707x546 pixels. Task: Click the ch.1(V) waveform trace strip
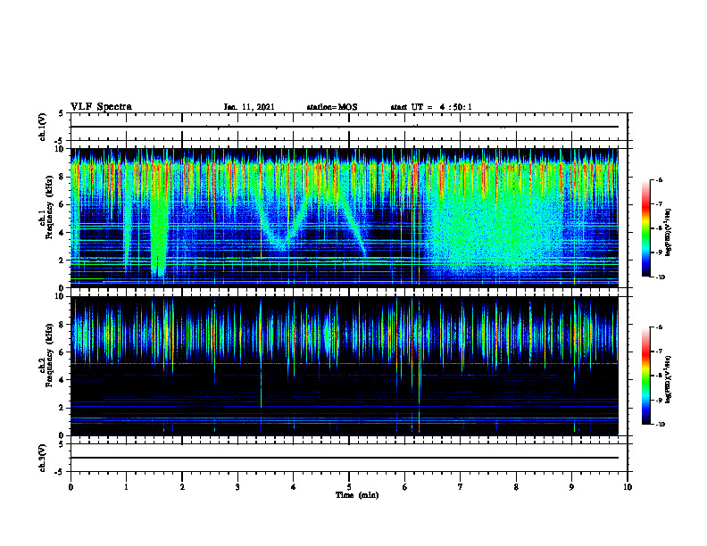(x=349, y=127)
